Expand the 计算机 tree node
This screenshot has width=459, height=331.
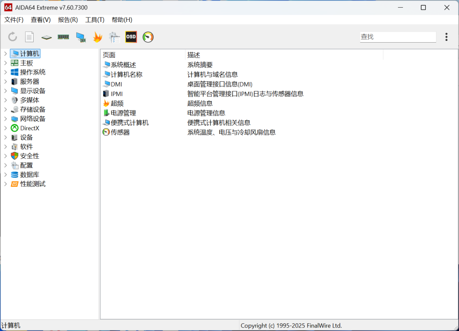pos(5,53)
